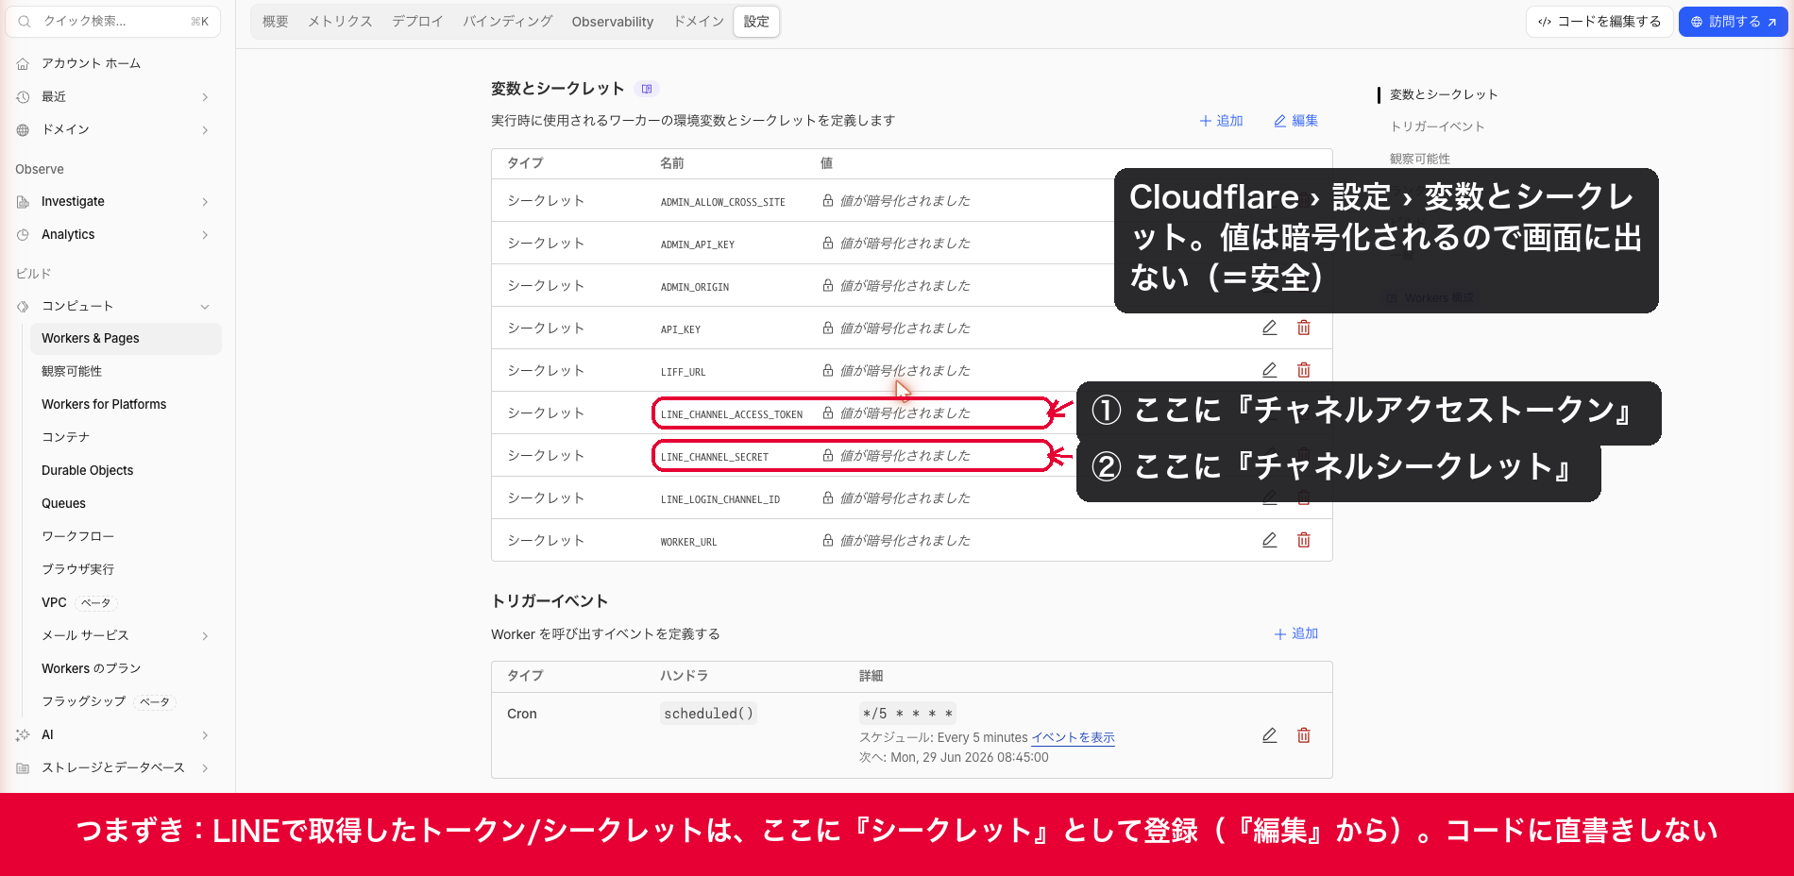Viewport: 1794px width, 876px height.
Task: Jump to トリガーイベント in page outline
Action: click(1437, 126)
